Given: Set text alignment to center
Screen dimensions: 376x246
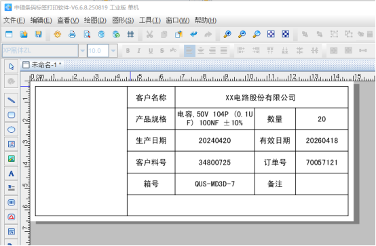Looking at the screenshot, I should point(201,51).
